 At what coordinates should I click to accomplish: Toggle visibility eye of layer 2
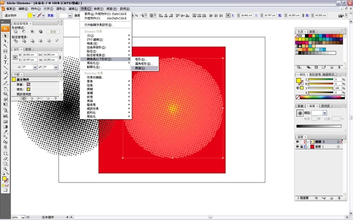tap(297, 142)
